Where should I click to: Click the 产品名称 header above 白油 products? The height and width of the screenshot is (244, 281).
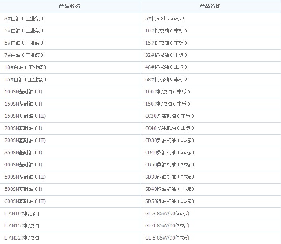point(69,6)
